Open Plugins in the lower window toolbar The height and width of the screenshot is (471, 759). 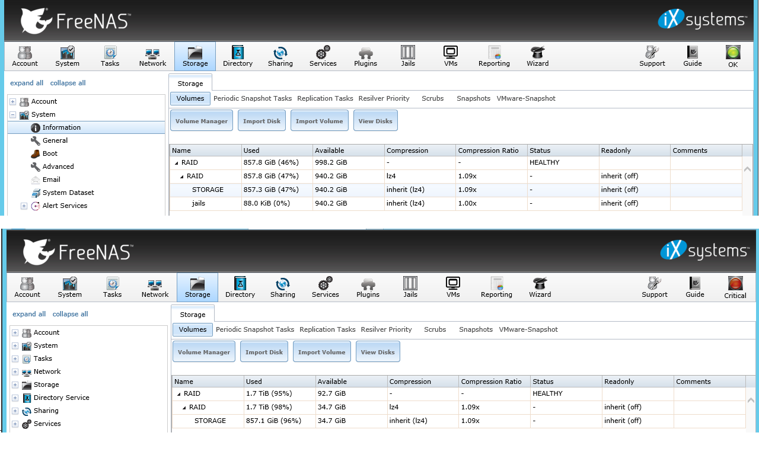click(368, 287)
